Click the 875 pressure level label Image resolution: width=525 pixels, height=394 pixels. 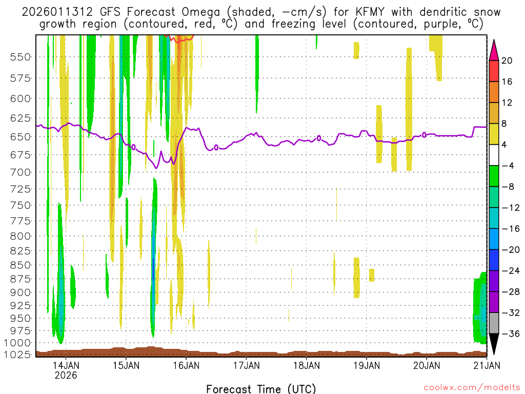(x=20, y=279)
